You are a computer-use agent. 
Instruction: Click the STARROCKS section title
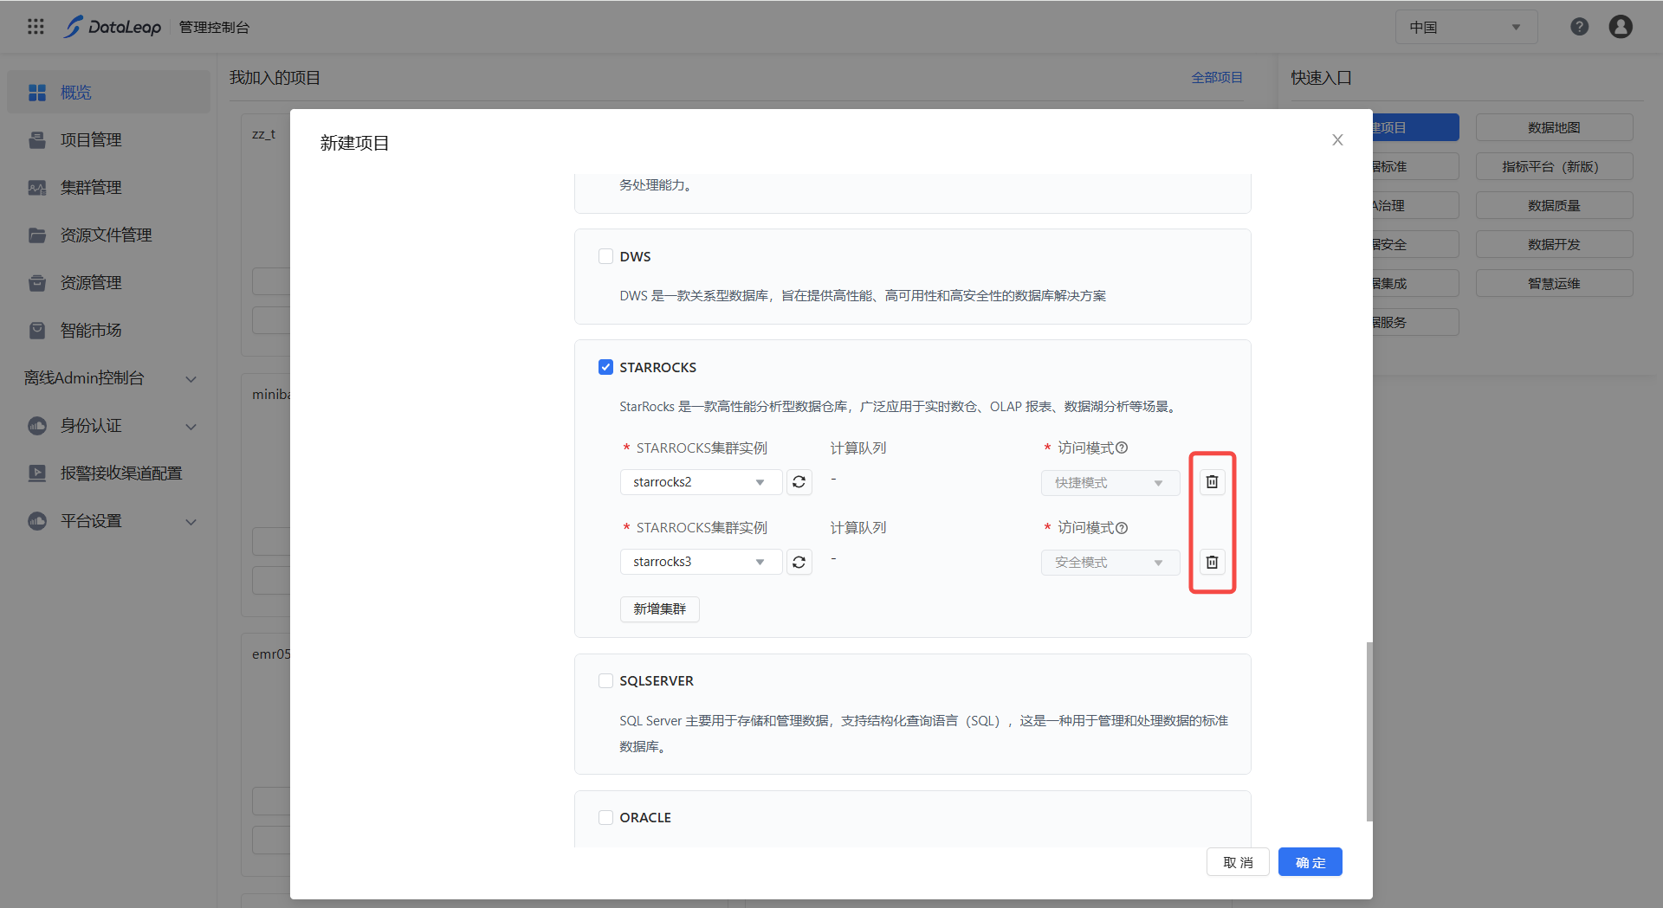pyautogui.click(x=657, y=367)
